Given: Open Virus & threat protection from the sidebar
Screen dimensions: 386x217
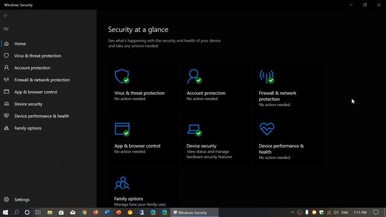Looking at the screenshot, I should (48, 55).
